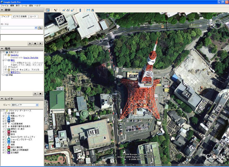Open the 追加 menu
The width and height of the screenshot is (229, 167).
pos(31,6)
